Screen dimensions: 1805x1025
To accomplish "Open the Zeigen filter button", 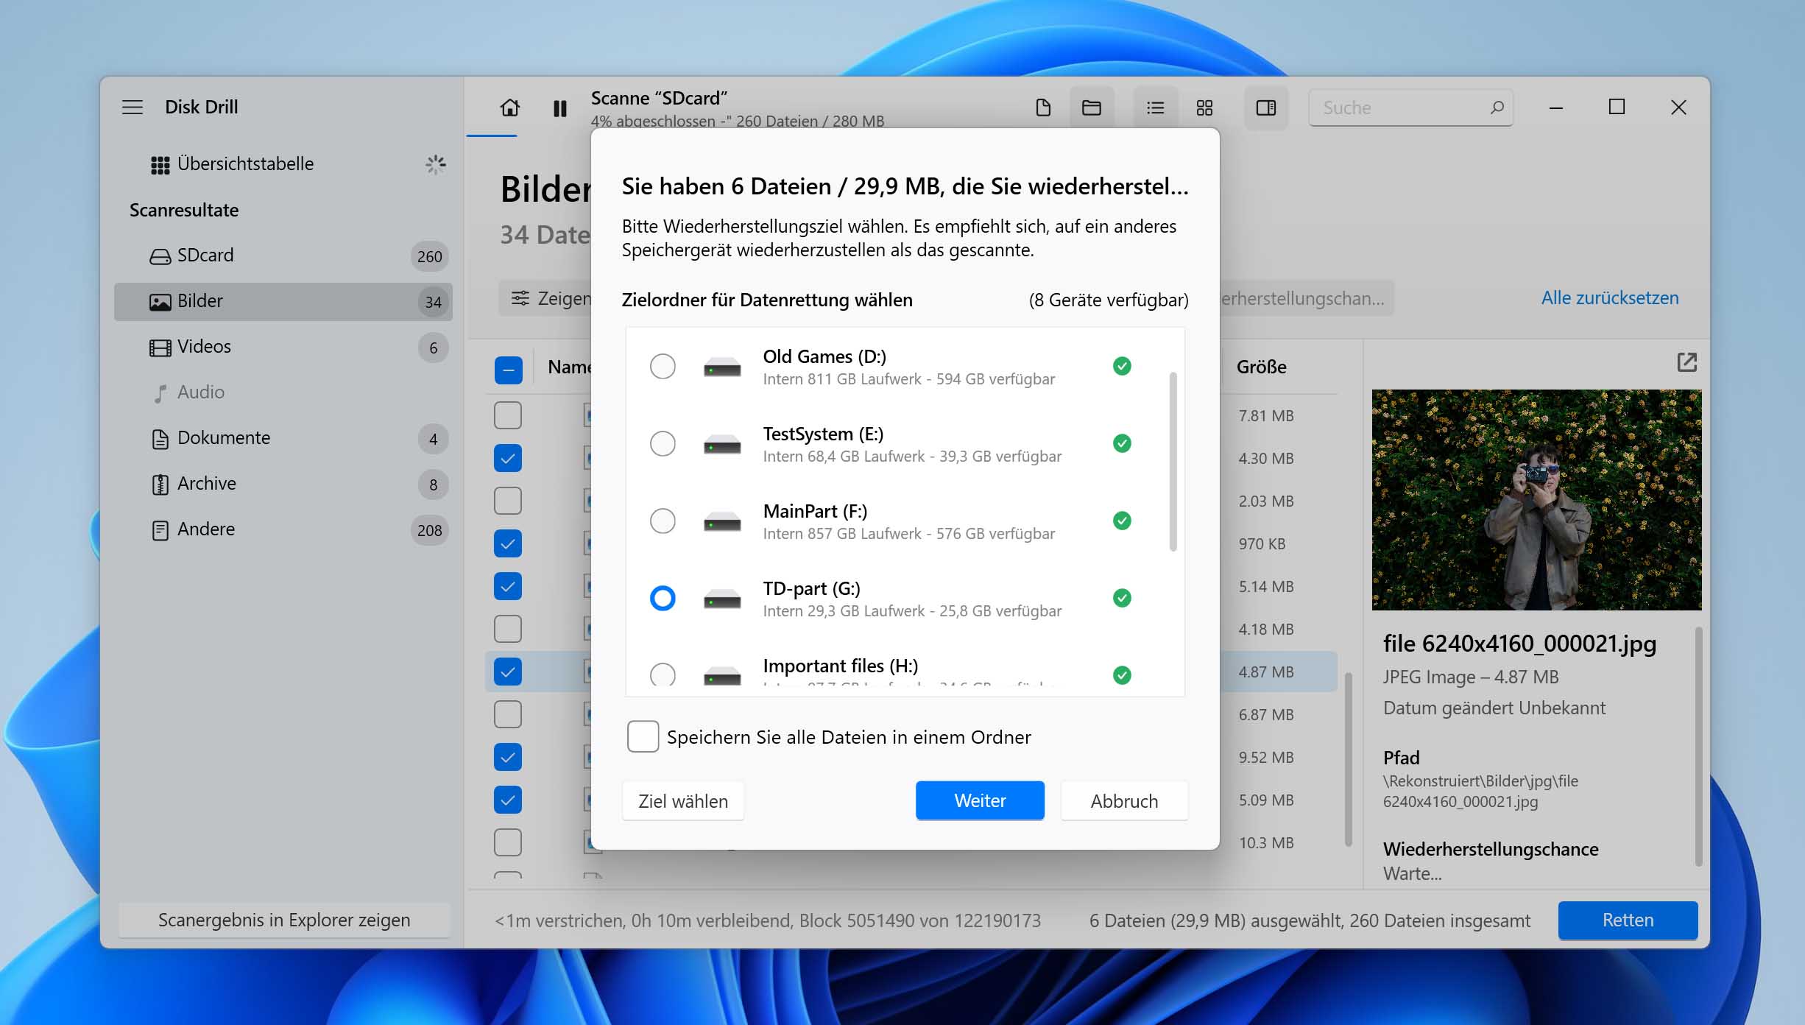I will tap(545, 298).
